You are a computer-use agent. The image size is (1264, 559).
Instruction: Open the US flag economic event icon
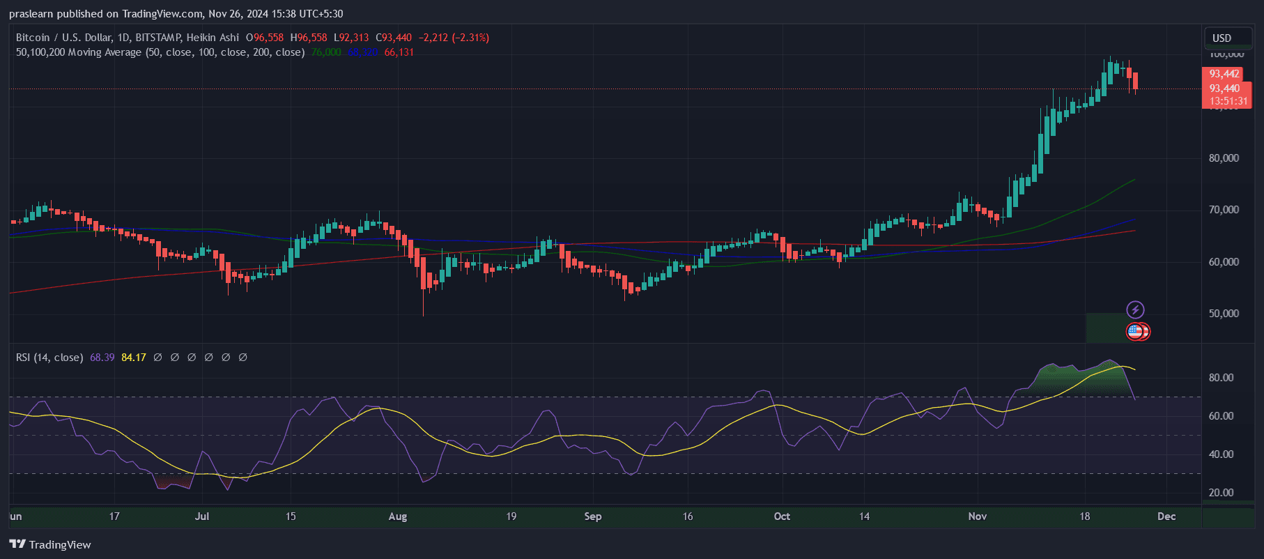1136,332
